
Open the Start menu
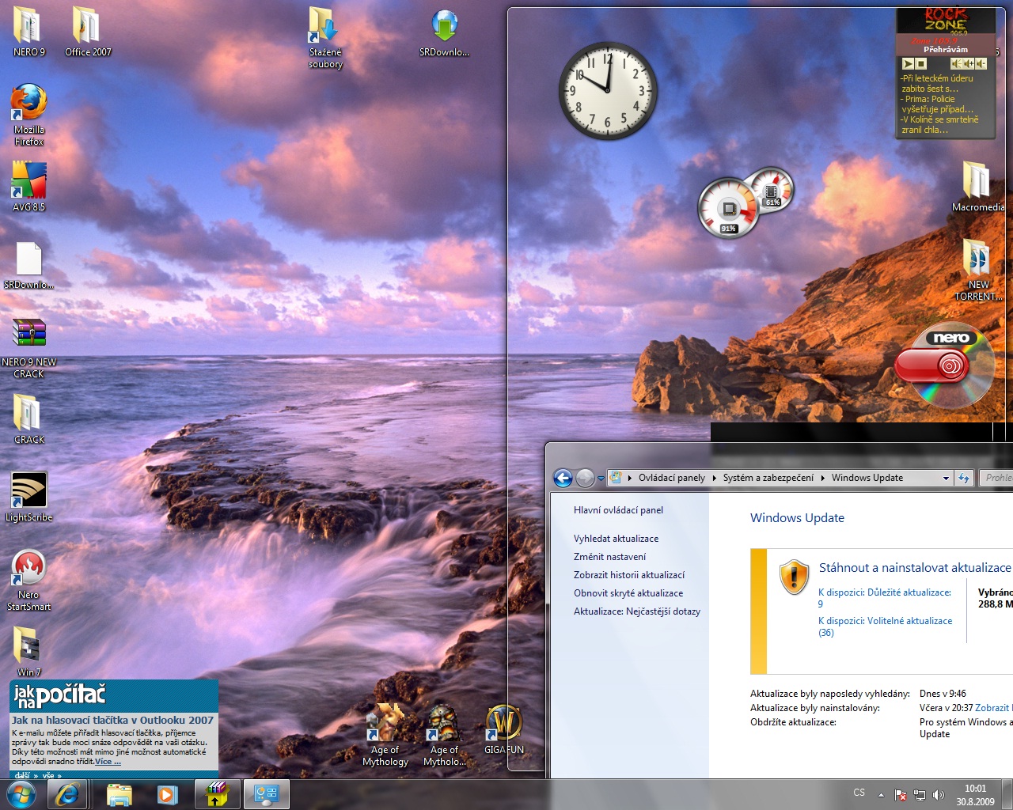pos(21,794)
